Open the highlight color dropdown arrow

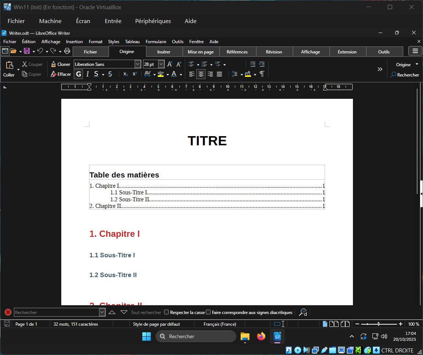pos(168,75)
